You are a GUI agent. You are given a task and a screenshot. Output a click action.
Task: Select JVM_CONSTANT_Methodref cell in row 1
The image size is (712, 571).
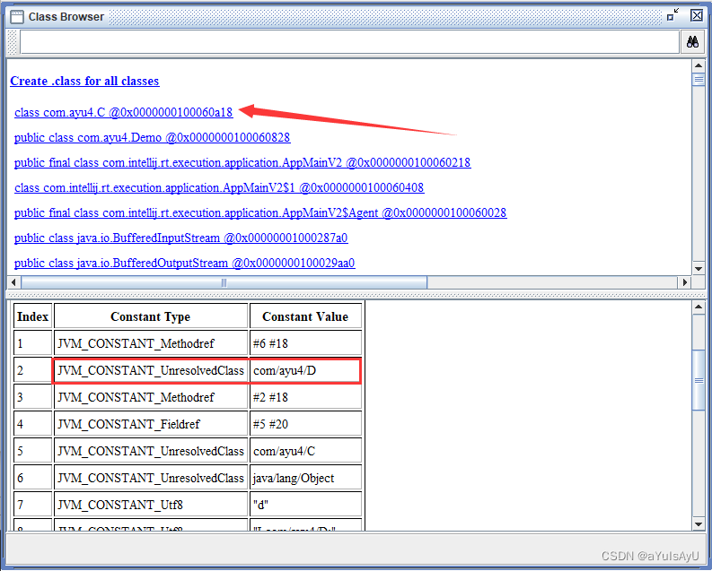tap(150, 343)
